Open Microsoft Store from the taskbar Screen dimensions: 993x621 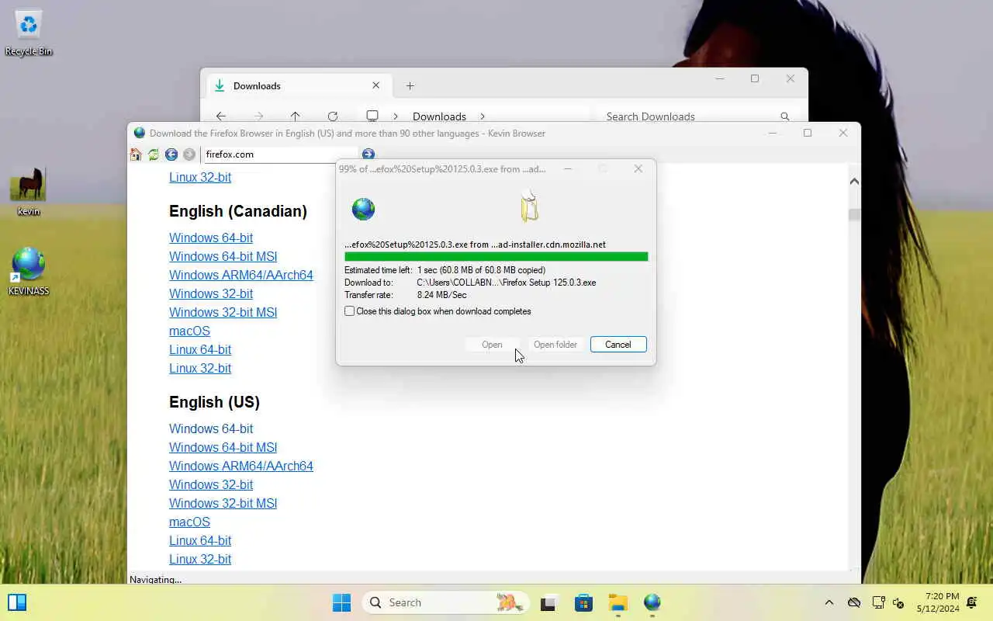(583, 602)
